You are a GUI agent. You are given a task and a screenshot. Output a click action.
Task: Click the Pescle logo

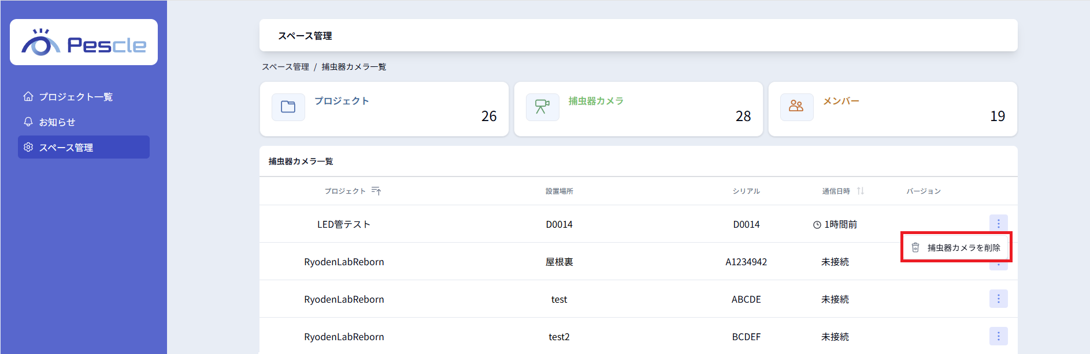tap(84, 43)
